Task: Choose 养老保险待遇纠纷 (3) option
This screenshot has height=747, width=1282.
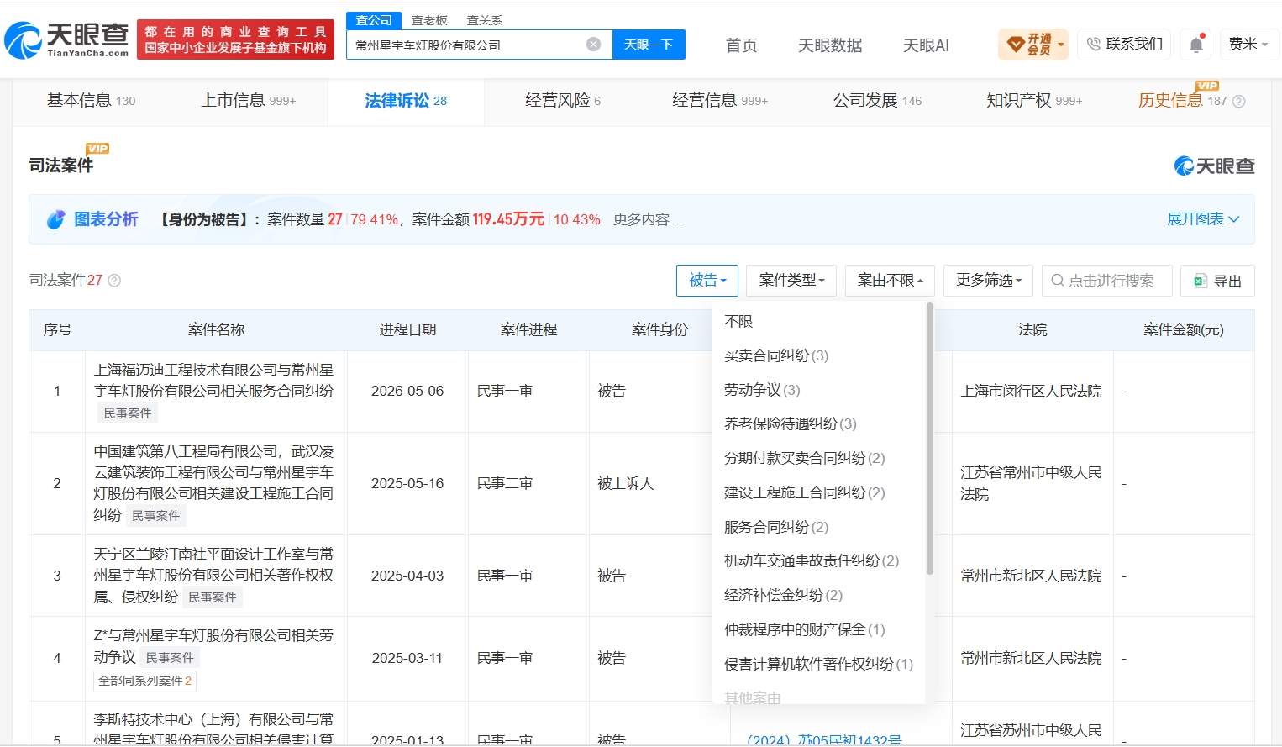Action: [x=791, y=424]
